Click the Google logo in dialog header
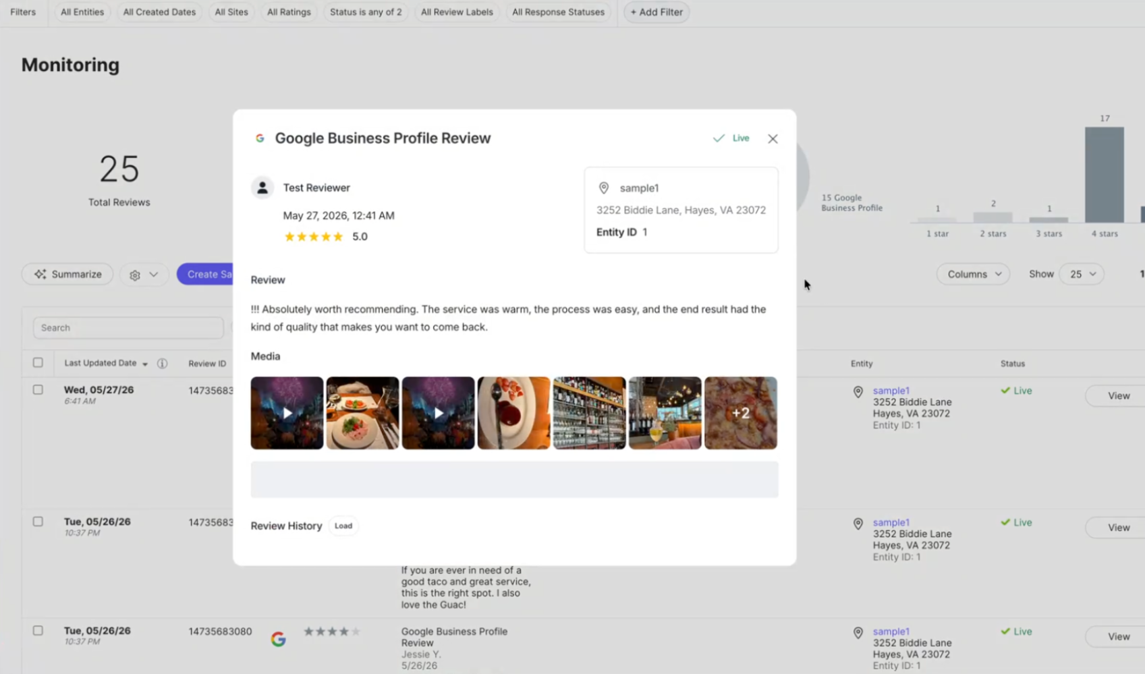This screenshot has height=674, width=1145. [x=260, y=138]
